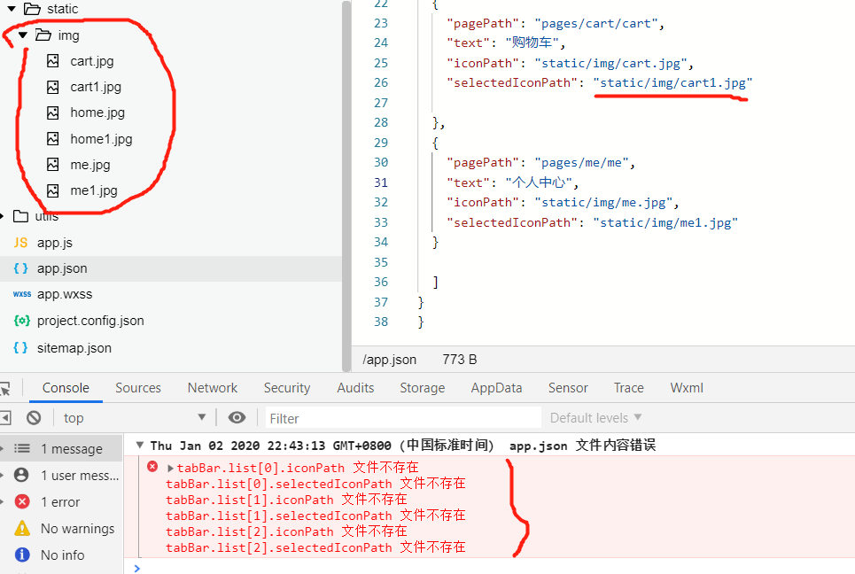Click the file tree vertical scrollbar

click(x=346, y=185)
